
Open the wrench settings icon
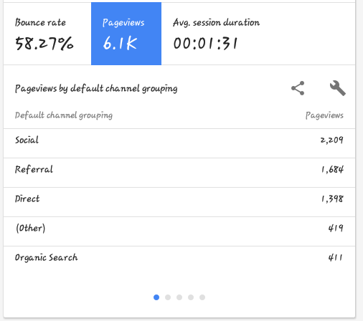point(338,88)
